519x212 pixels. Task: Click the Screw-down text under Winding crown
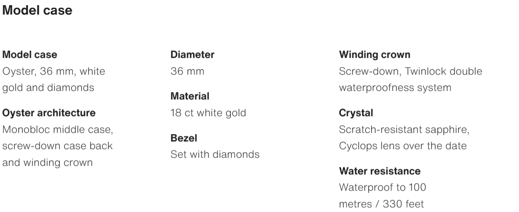(367, 72)
